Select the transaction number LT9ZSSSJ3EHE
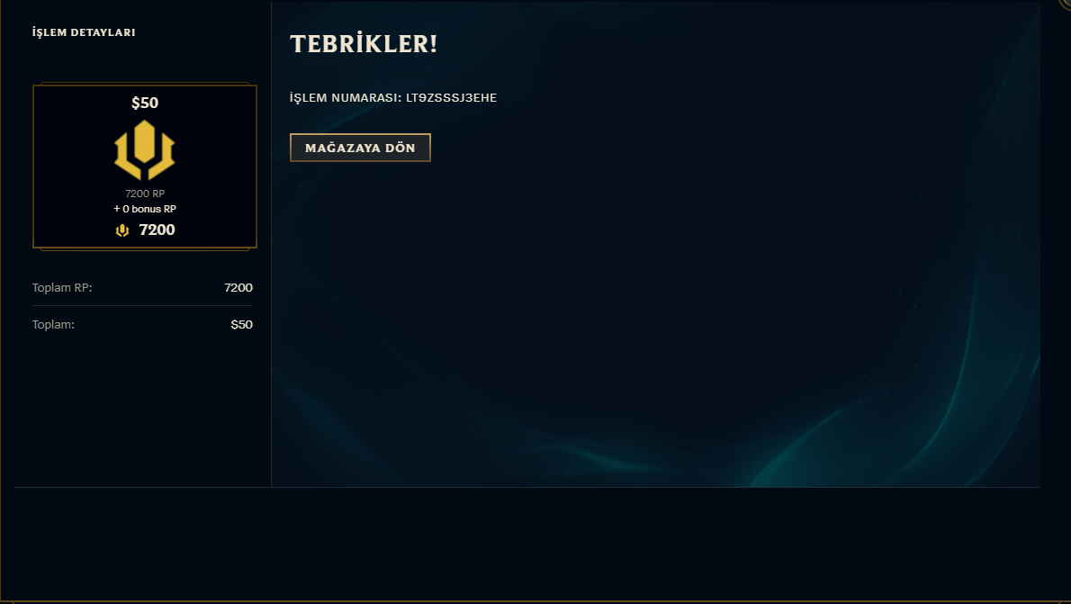The height and width of the screenshot is (604, 1071). tap(452, 98)
